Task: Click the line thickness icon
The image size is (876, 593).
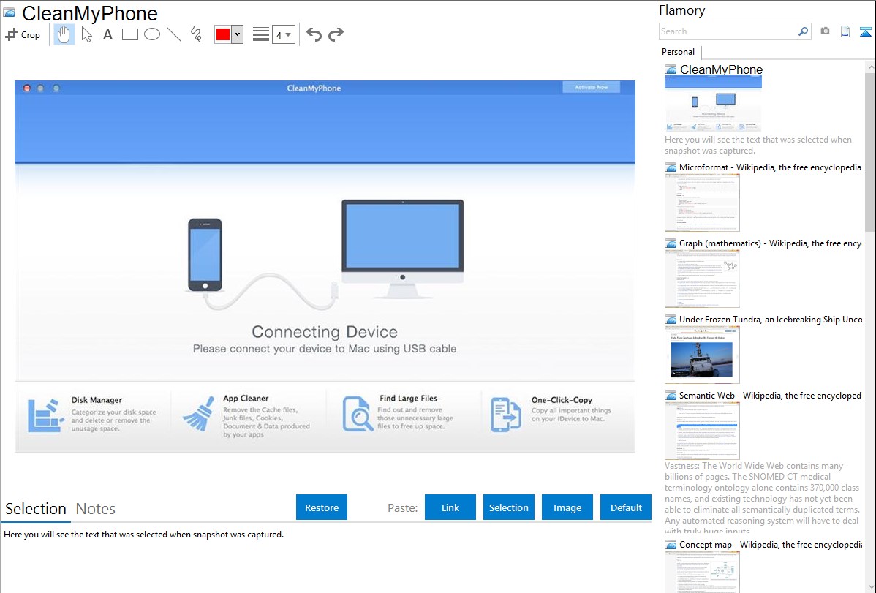Action: [261, 34]
